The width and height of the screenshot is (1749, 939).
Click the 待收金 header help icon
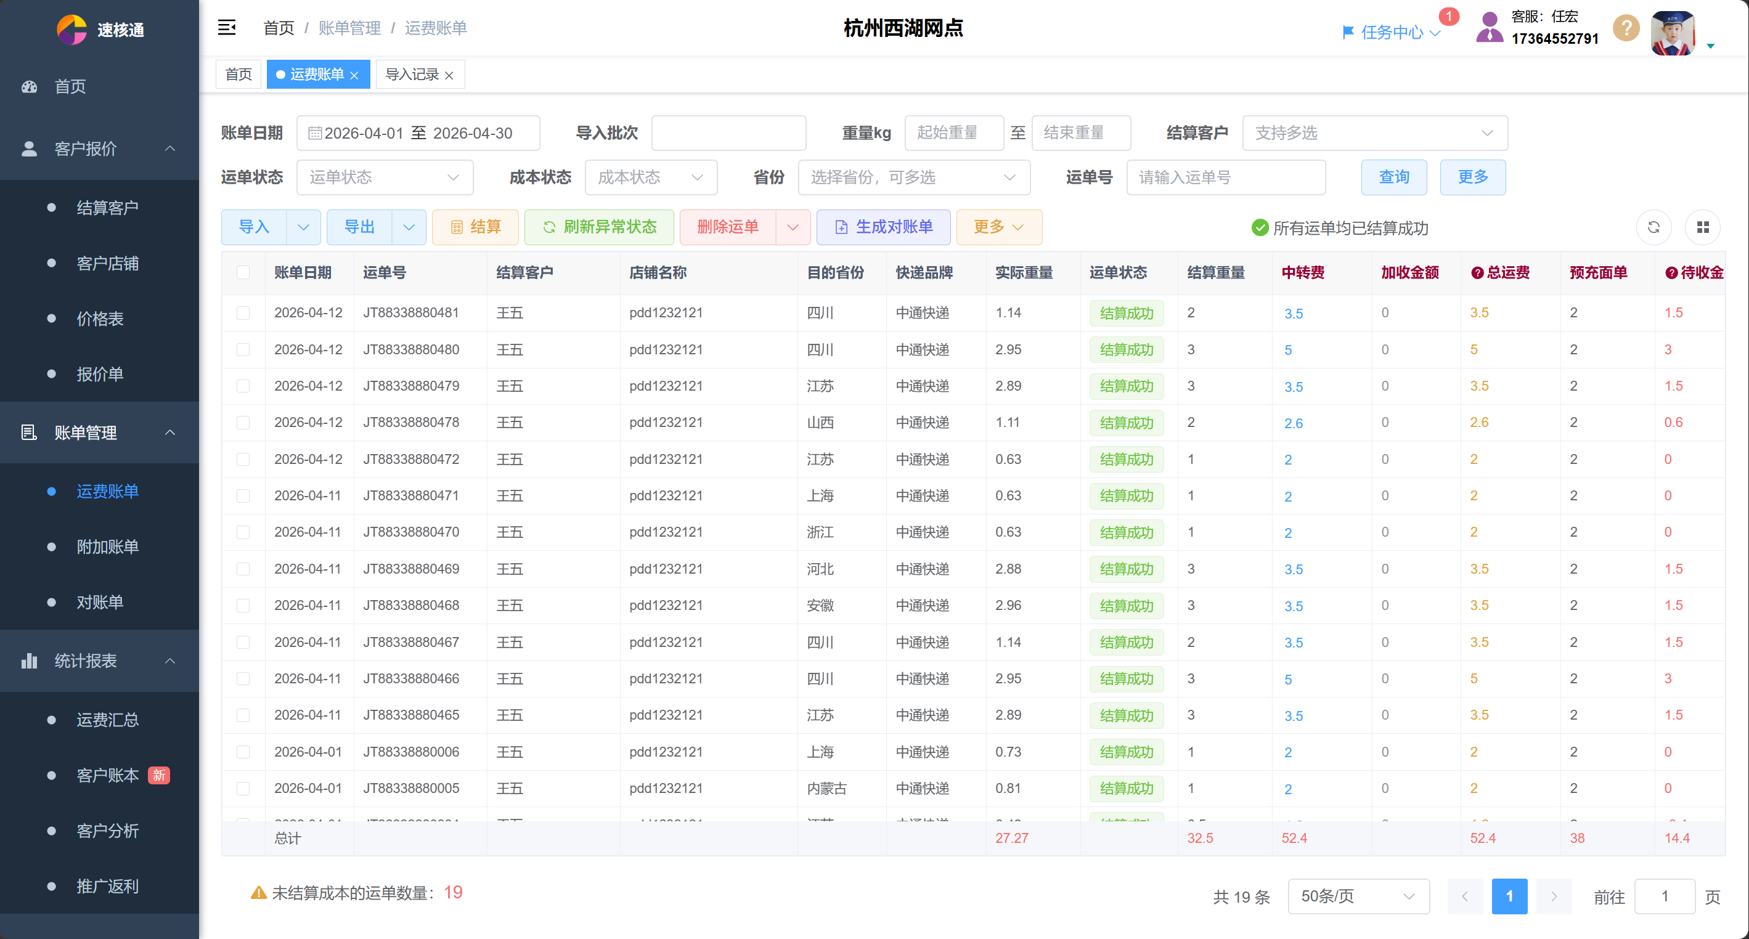tap(1671, 273)
